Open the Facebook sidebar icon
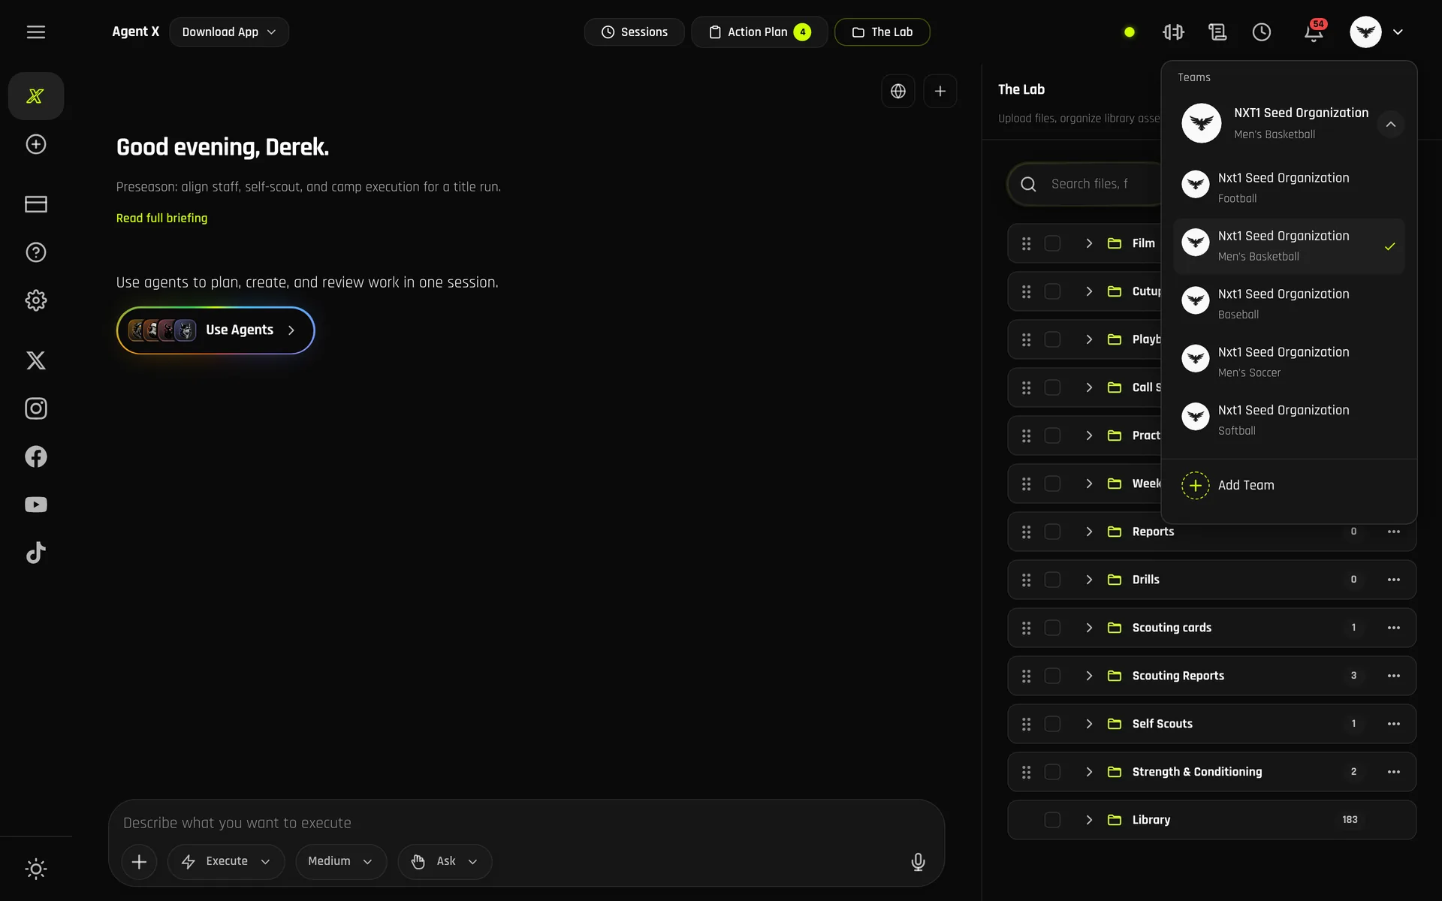1442x901 pixels. pos(36,457)
